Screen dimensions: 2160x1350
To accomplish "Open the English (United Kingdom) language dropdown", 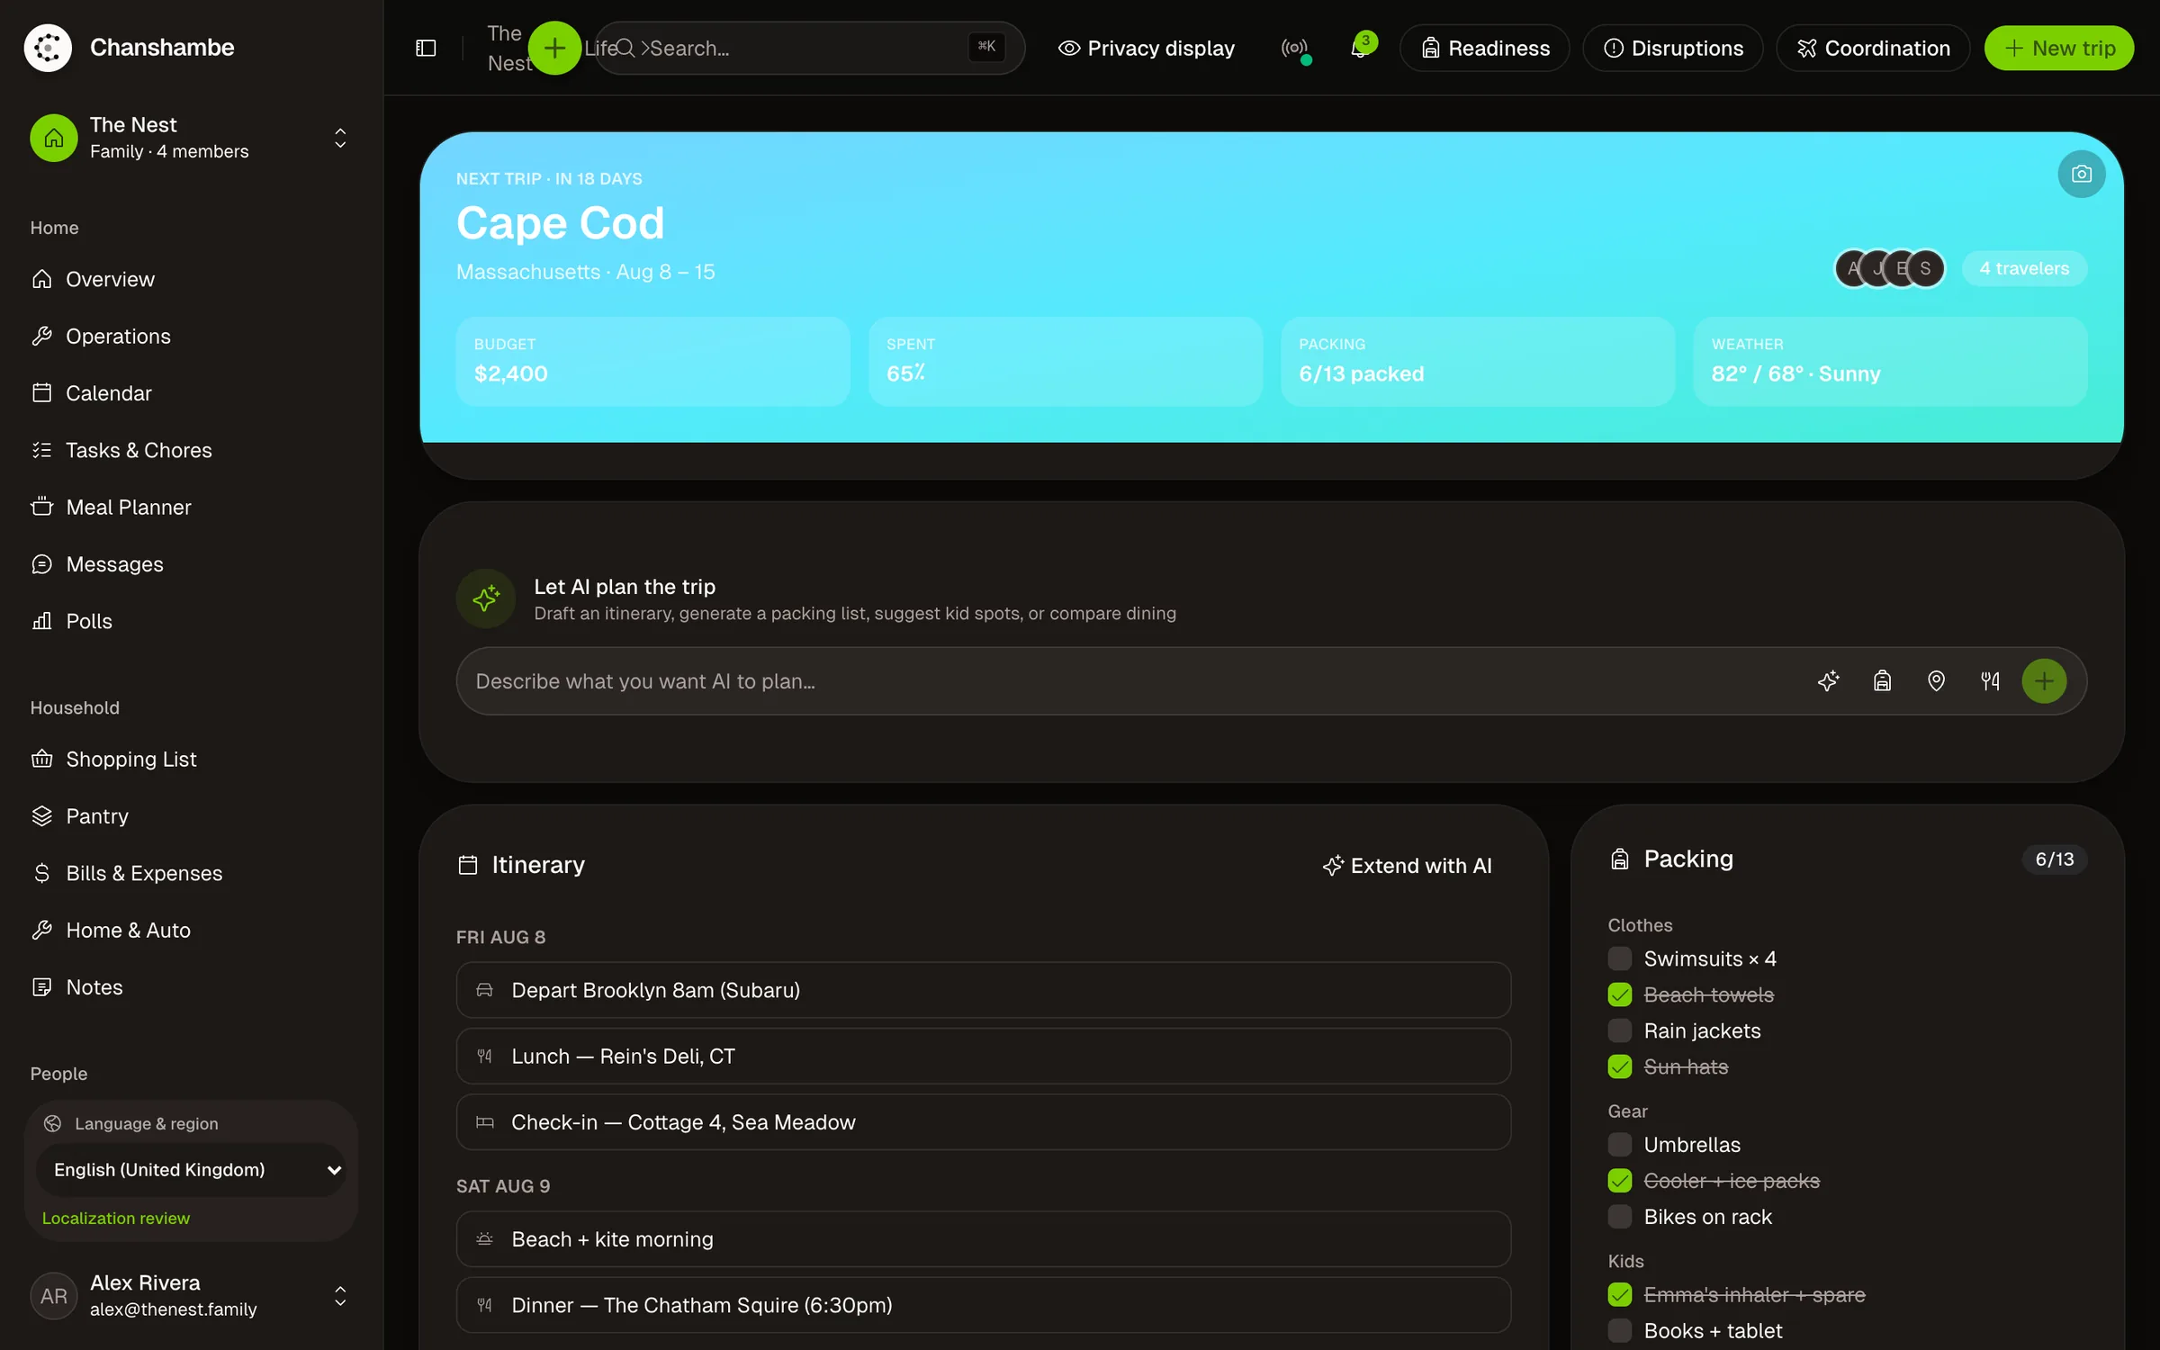I will [192, 1170].
